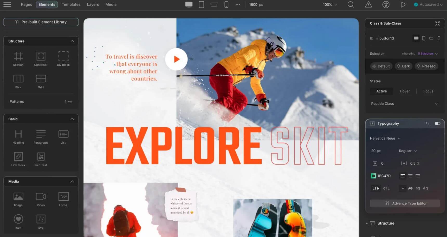This screenshot has width=447, height=237.
Task: Switch to the Pages tab
Action: 27,4
